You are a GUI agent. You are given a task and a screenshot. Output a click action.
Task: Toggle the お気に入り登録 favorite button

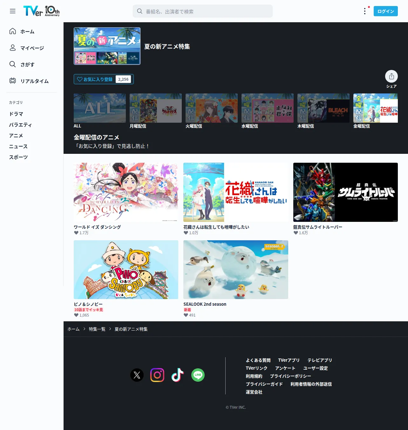(104, 79)
